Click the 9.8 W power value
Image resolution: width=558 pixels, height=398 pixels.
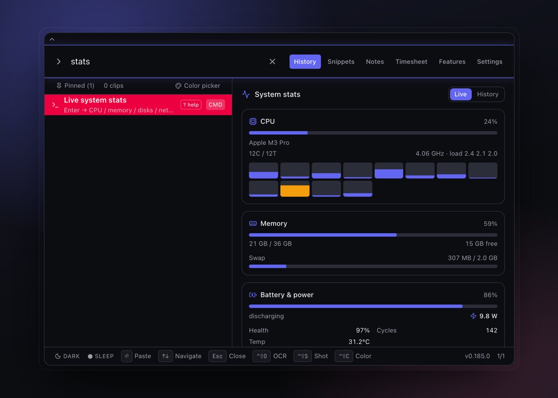tap(488, 316)
